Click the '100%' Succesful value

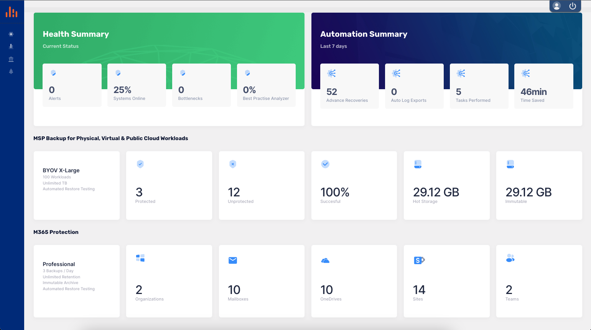coord(335,192)
